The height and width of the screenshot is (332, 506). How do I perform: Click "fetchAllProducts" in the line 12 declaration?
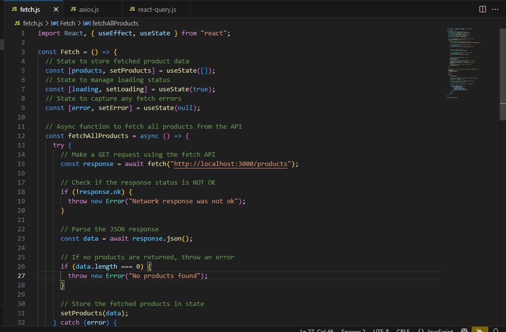coord(98,136)
